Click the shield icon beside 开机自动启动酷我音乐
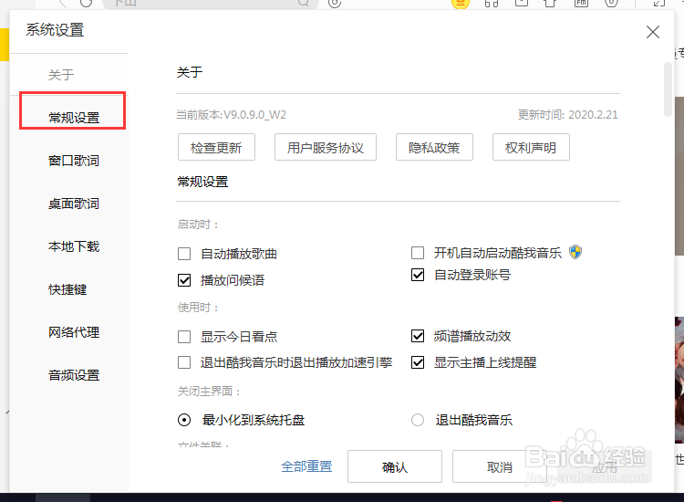 click(575, 252)
